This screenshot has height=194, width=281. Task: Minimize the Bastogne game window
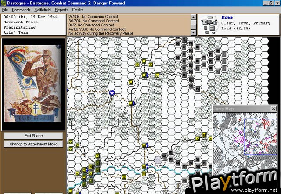(x=266, y=3)
